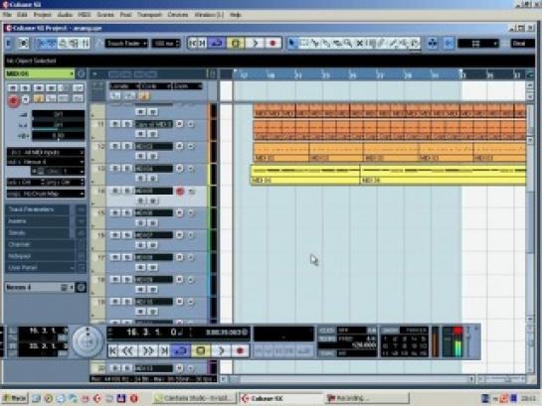This screenshot has height=406, width=542.
Task: Expand the Sends section in Inspector
Action: click(38, 233)
